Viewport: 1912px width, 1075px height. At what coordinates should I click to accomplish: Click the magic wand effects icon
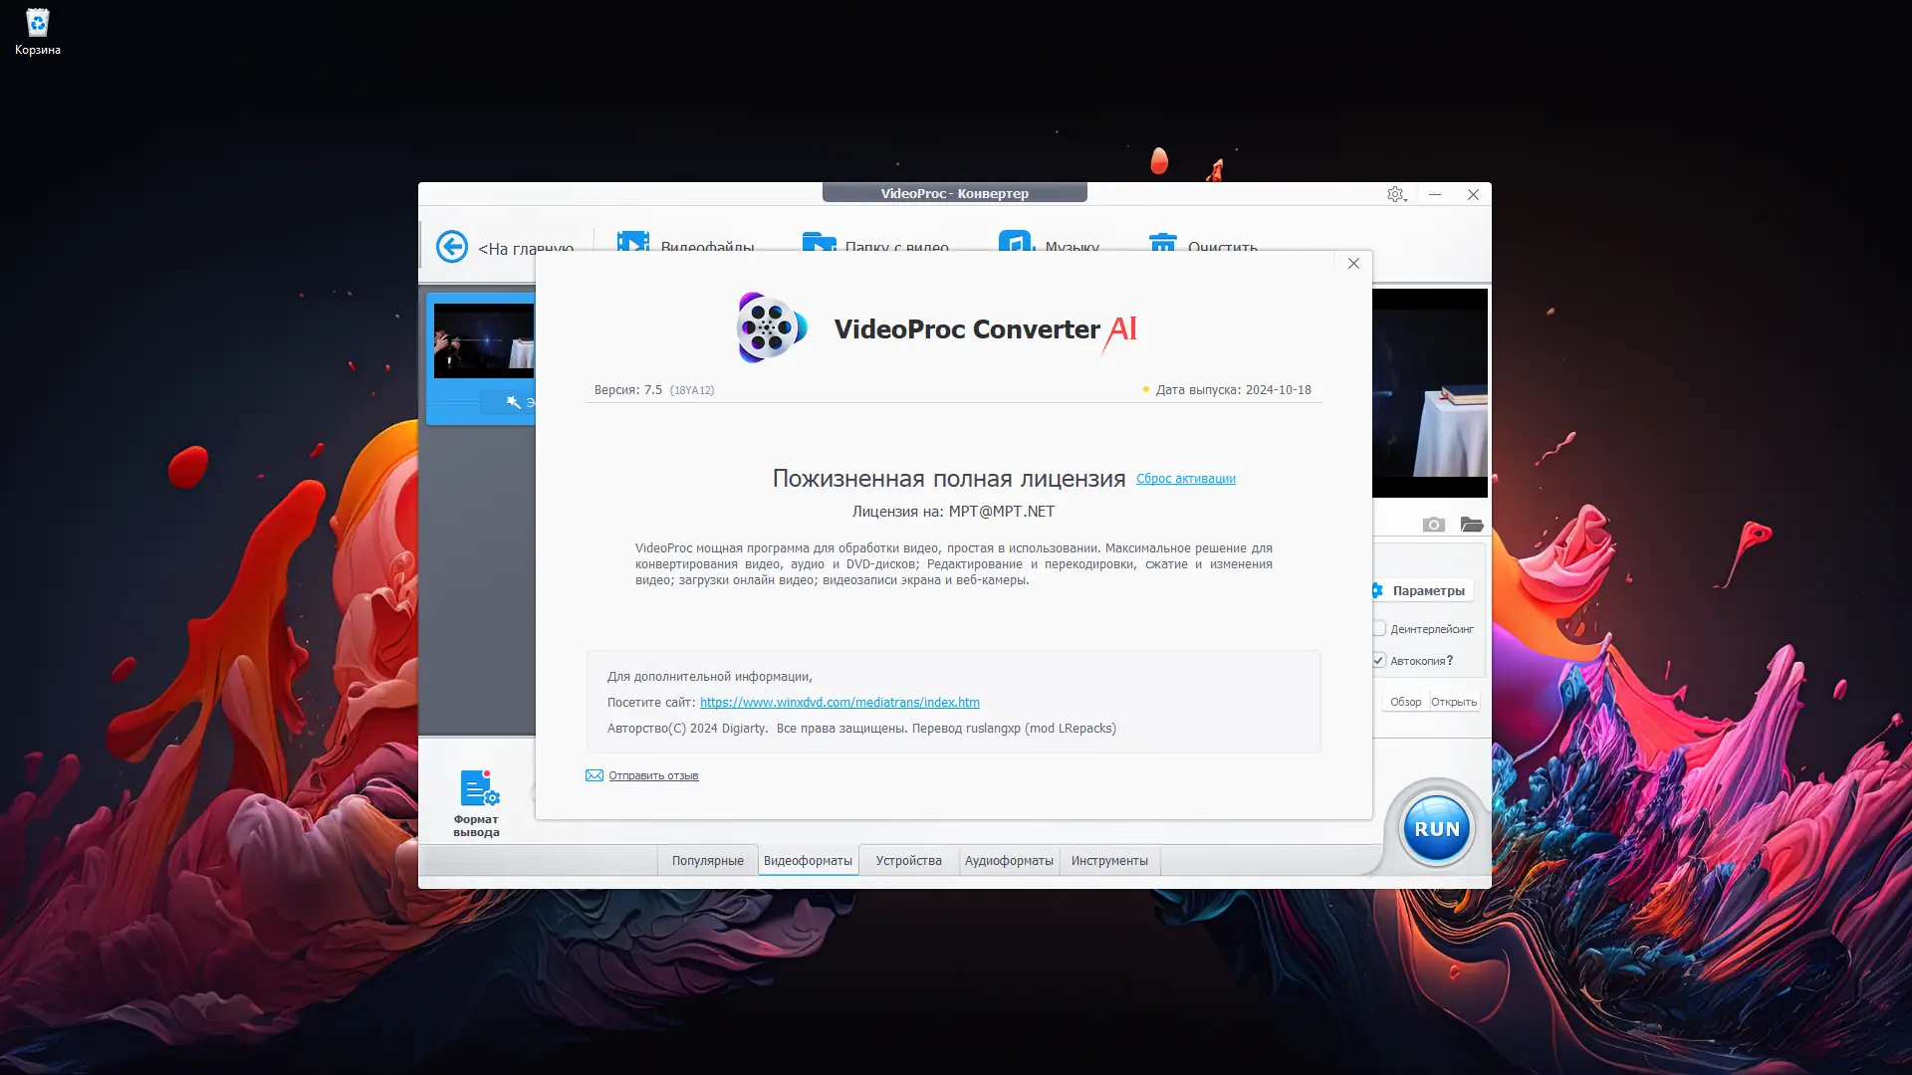[x=513, y=402]
